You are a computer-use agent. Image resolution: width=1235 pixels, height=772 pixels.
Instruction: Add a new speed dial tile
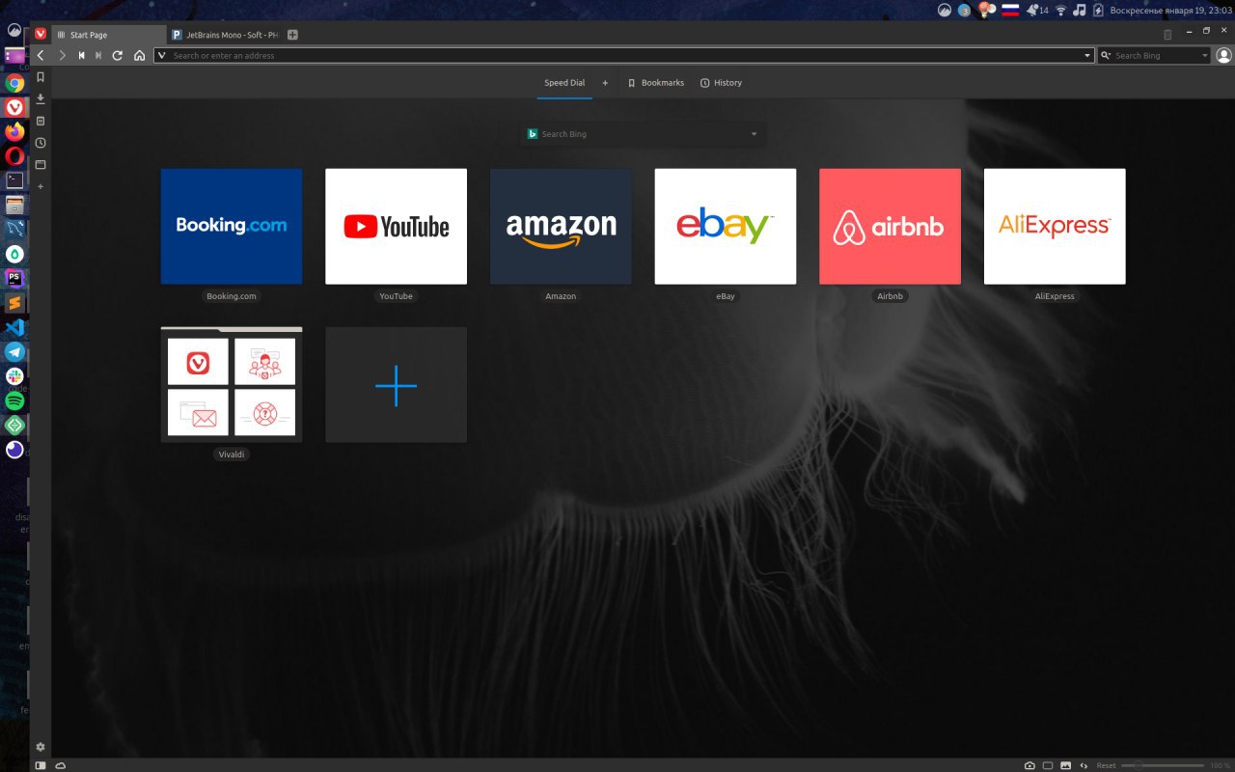(397, 385)
